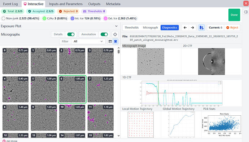
Task: Toggle the Non-junk annotation circle
Action: click(4, 18)
